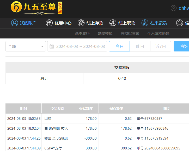Click the 线上存款 deposit icon
The height and width of the screenshot is (151, 189).
coord(81,23)
